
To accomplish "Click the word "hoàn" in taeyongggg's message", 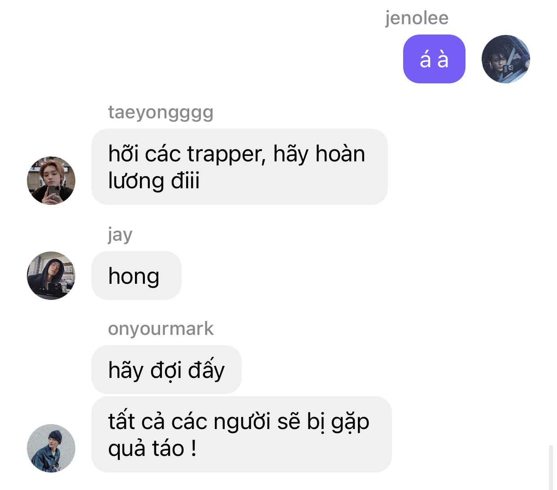I will (x=340, y=153).
